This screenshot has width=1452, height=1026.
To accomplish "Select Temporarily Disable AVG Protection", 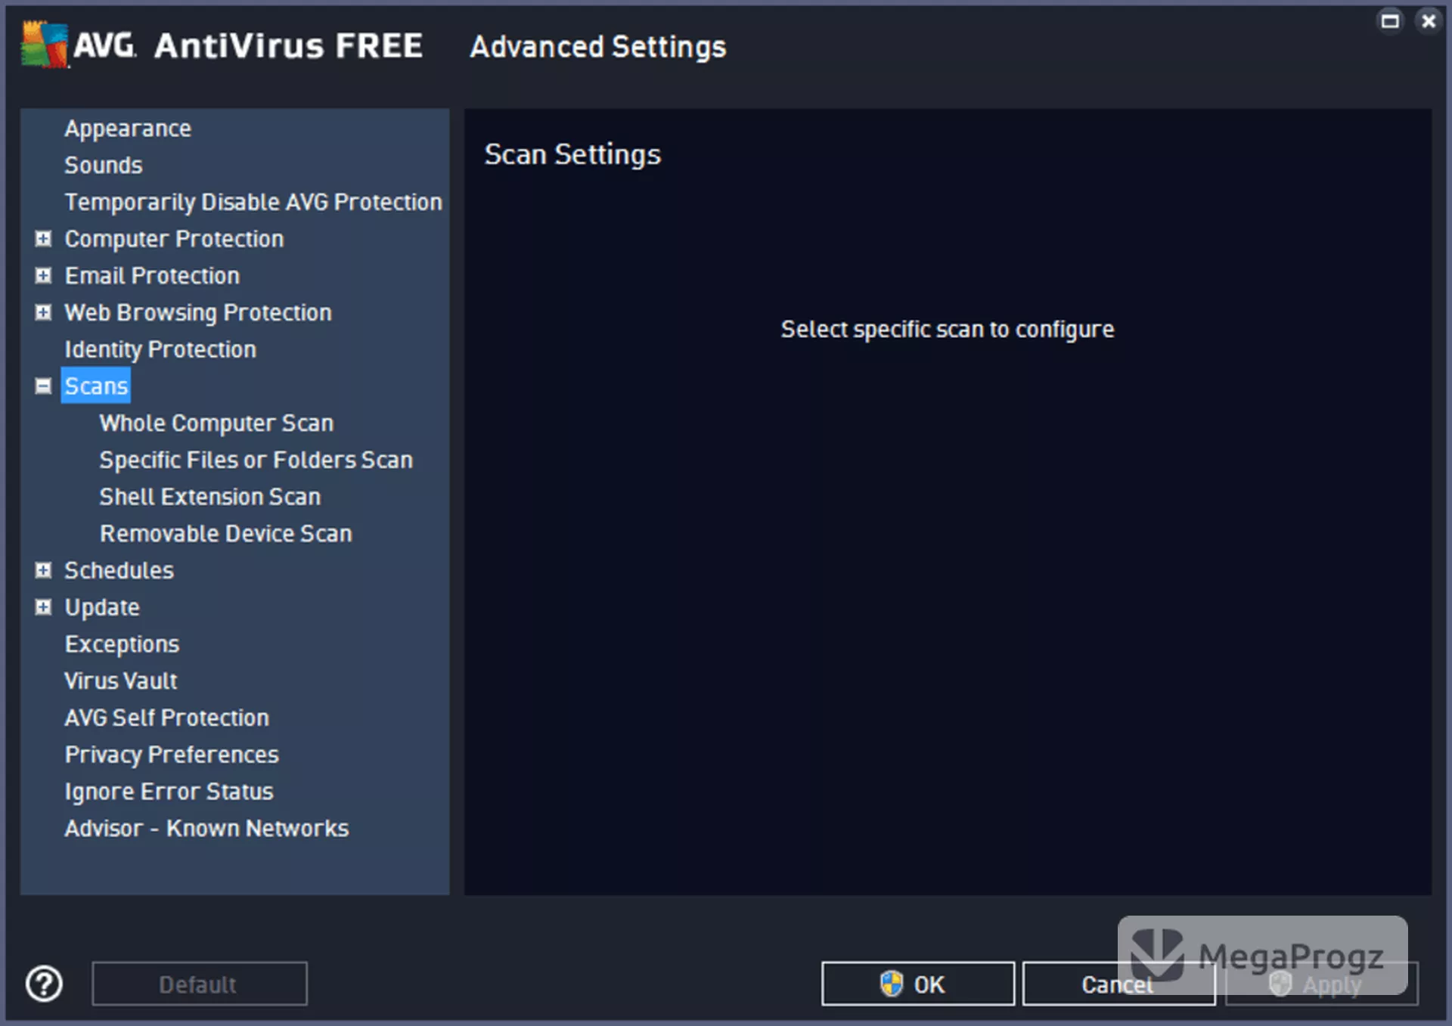I will [253, 202].
